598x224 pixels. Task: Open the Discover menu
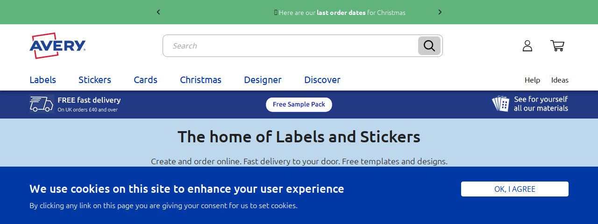click(322, 80)
